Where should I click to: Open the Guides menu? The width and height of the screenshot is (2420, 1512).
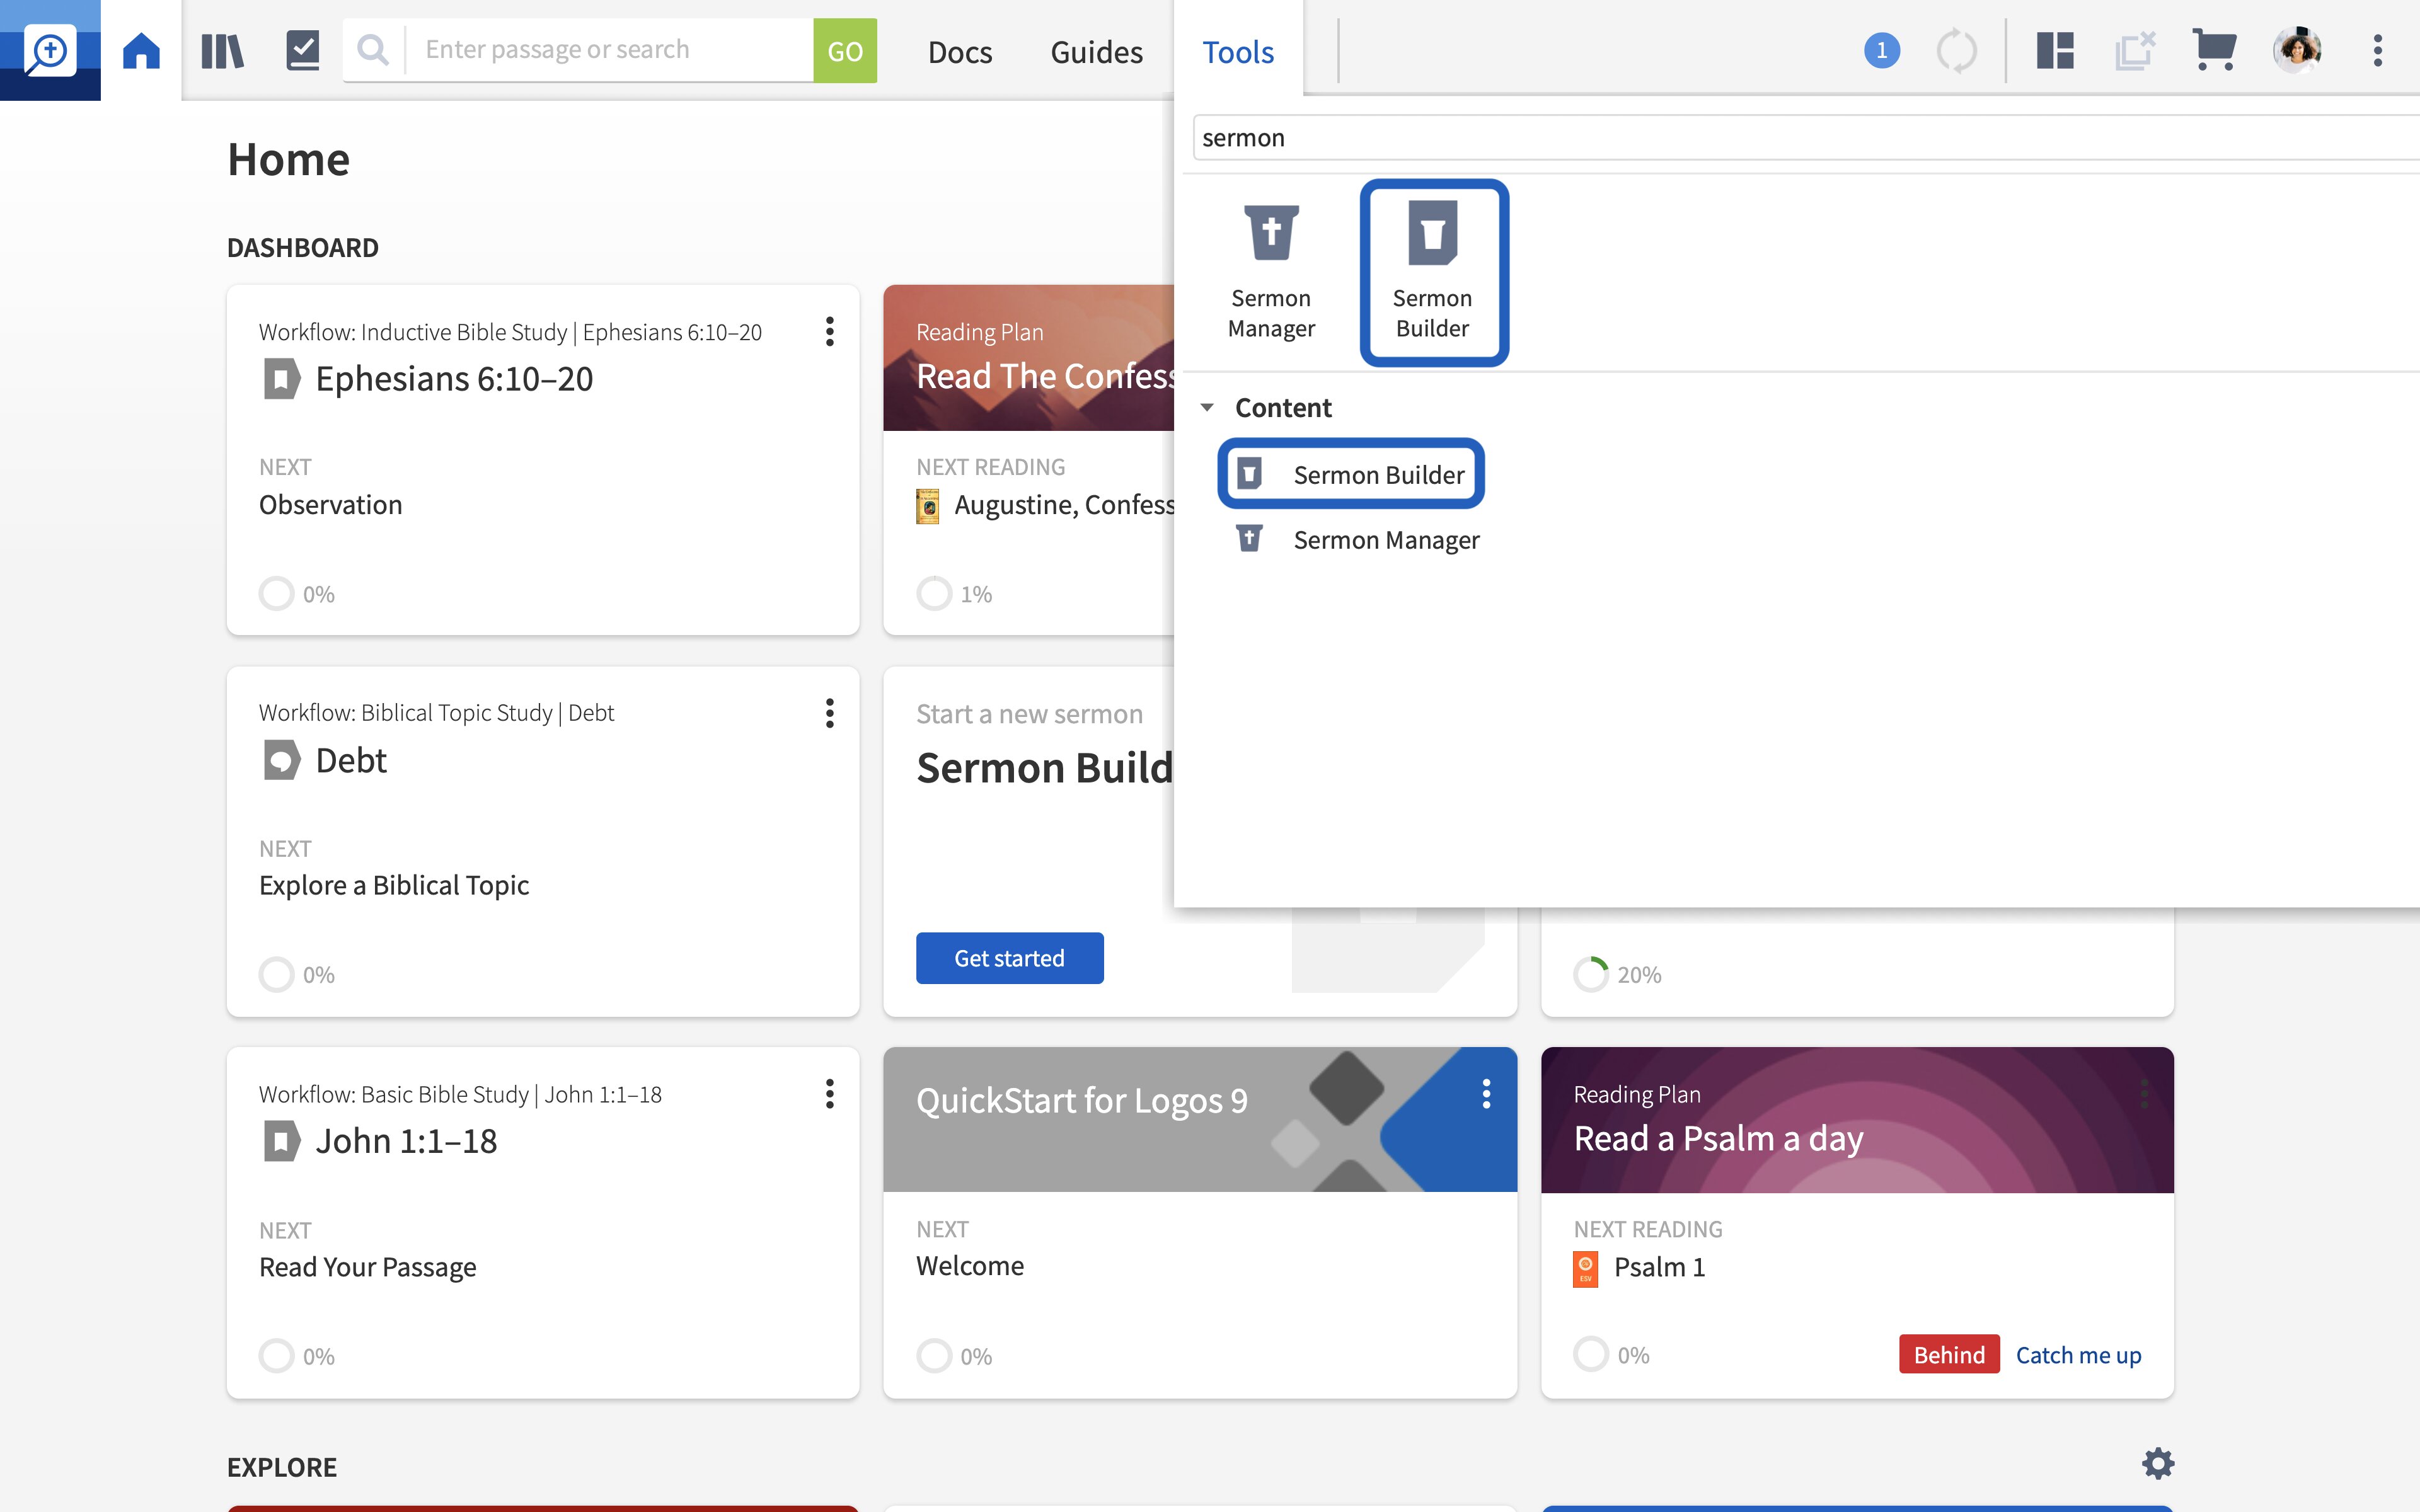tap(1096, 52)
